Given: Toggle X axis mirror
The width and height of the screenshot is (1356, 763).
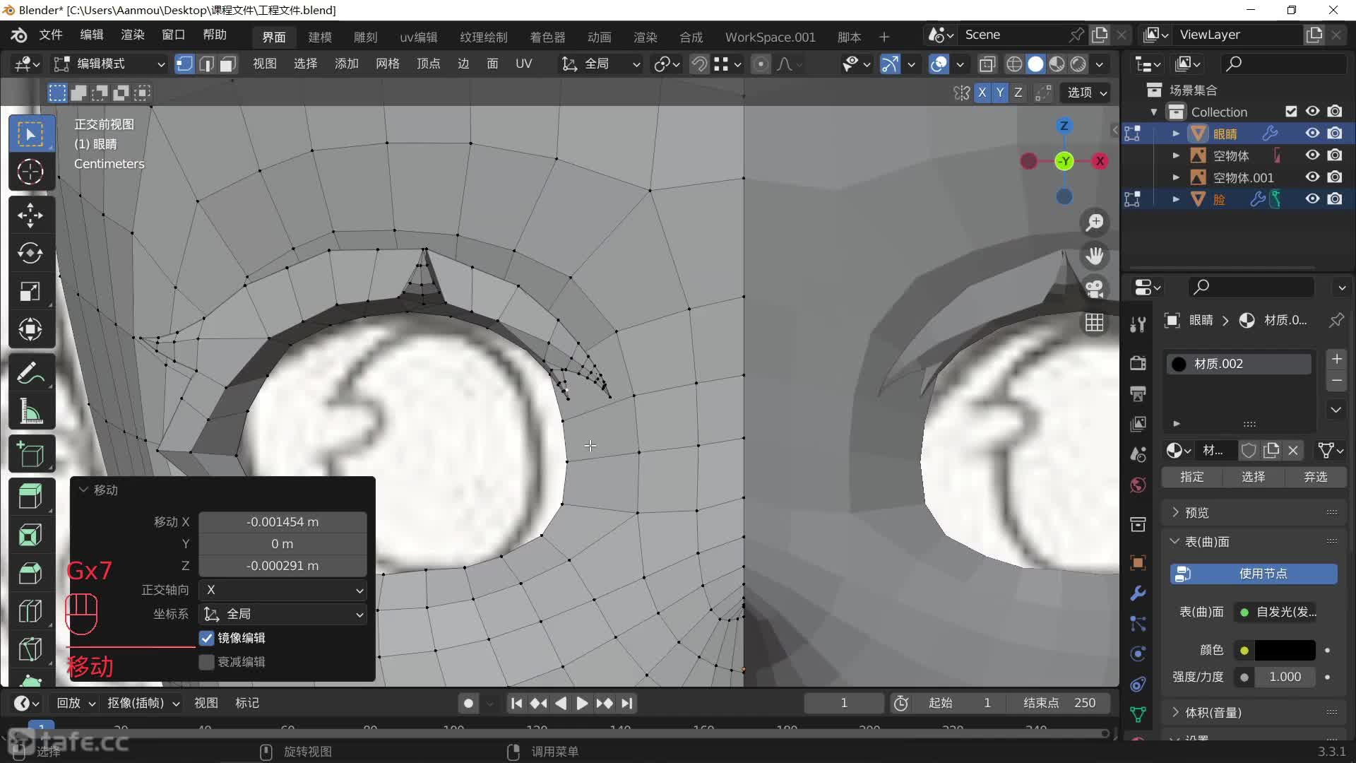Looking at the screenshot, I should click(982, 93).
